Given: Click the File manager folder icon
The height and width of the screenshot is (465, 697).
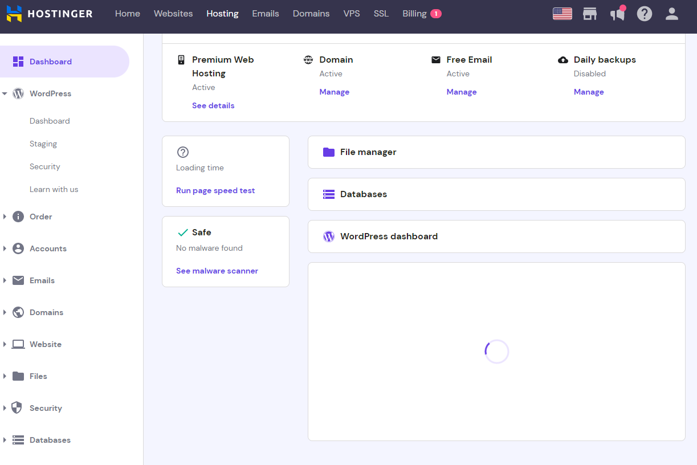Looking at the screenshot, I should pos(329,152).
